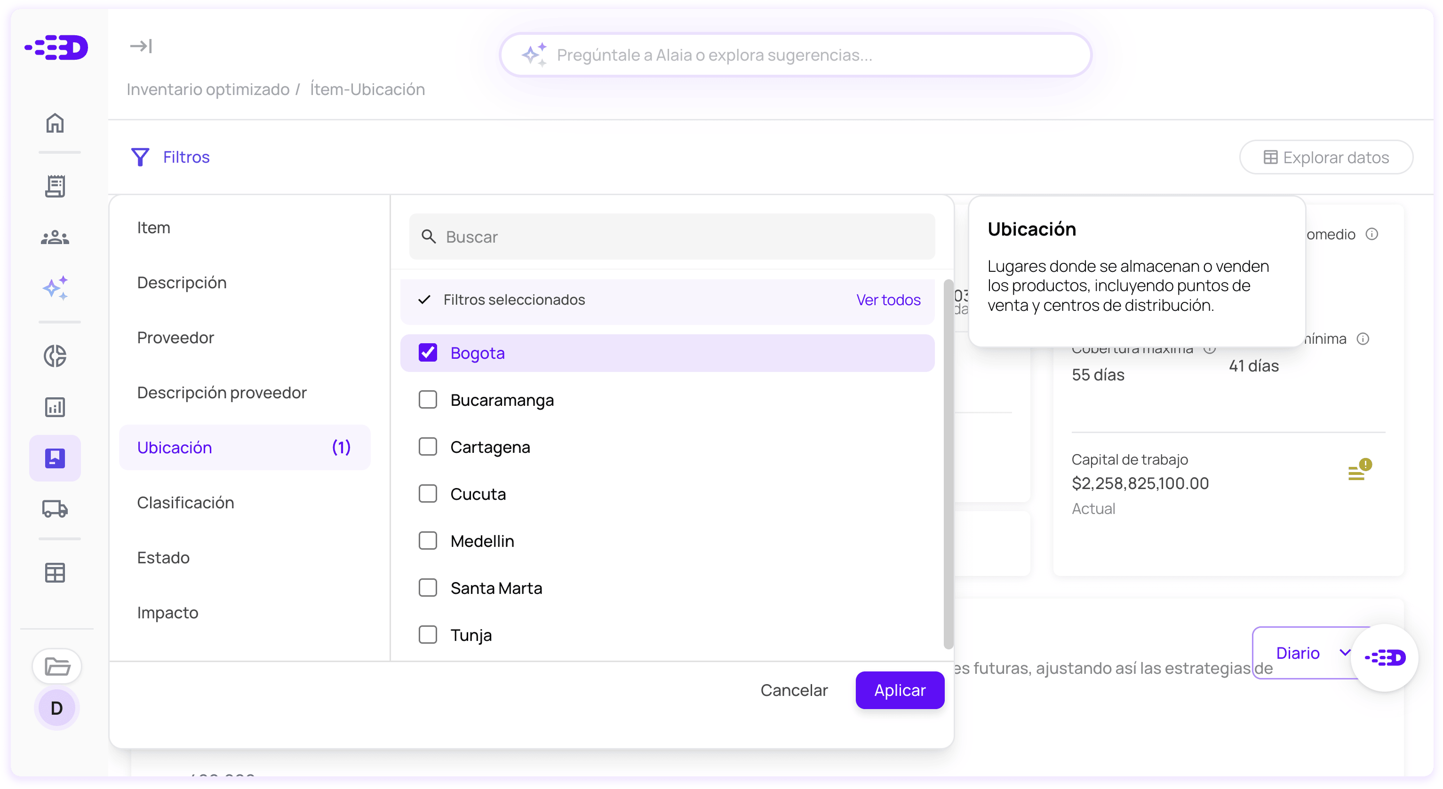Click the Ver todos link
Screen dimensions: 1443x789
pyautogui.click(x=888, y=300)
